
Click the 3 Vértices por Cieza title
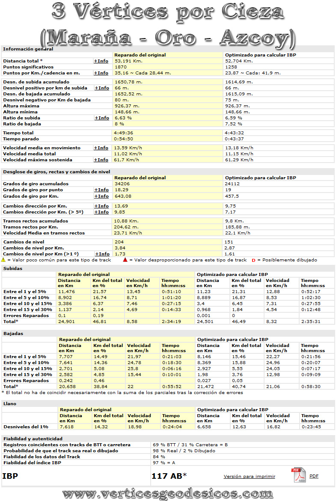168,12
